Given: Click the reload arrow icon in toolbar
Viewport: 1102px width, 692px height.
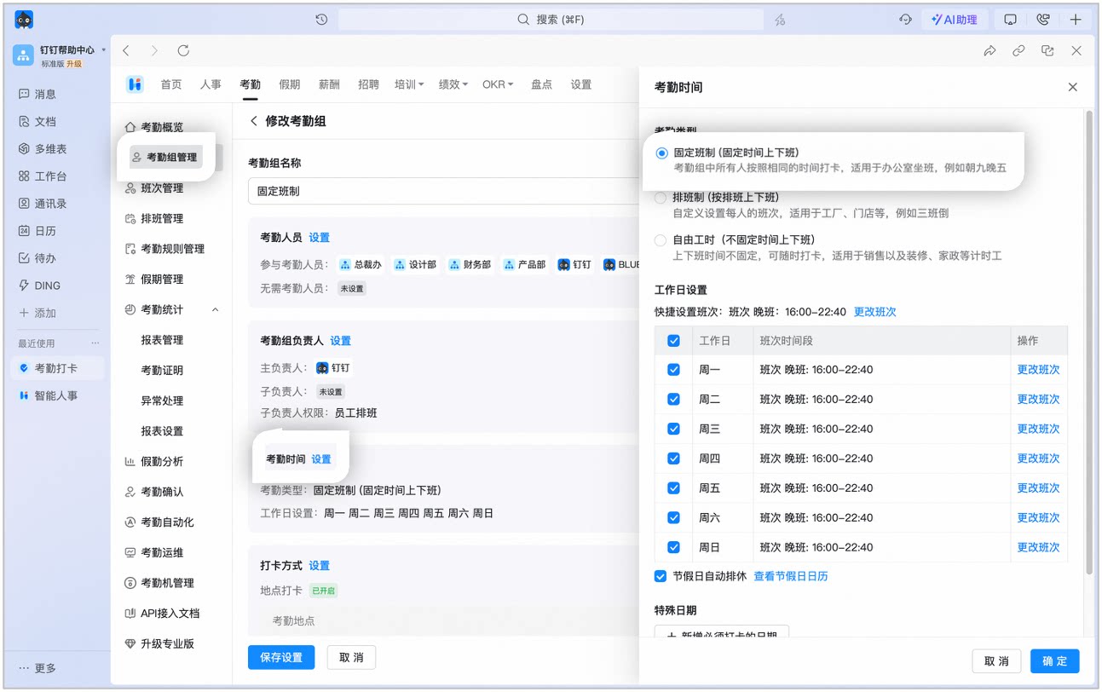Looking at the screenshot, I should click(x=183, y=50).
